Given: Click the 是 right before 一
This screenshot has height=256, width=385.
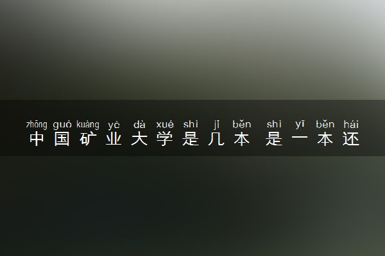Looking at the screenshot, I should (x=274, y=139).
